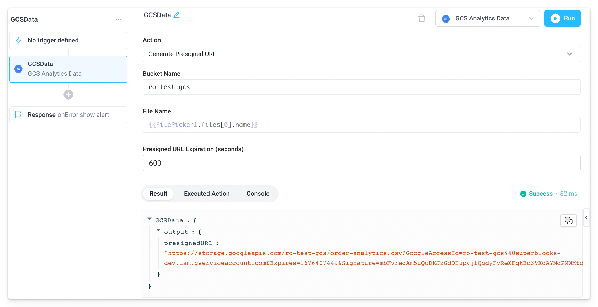598x307 pixels.
Task: Click the No trigger defined block
Action: (68, 40)
